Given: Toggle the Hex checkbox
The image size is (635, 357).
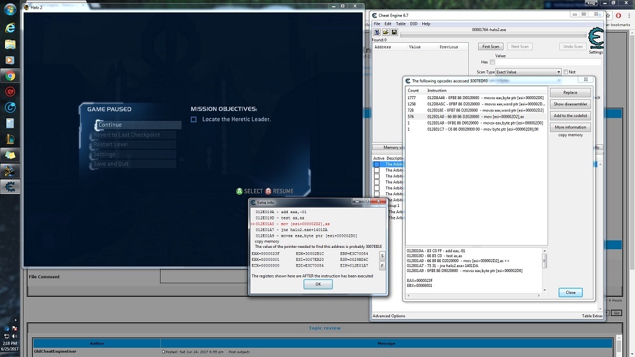Looking at the screenshot, I should (492, 62).
